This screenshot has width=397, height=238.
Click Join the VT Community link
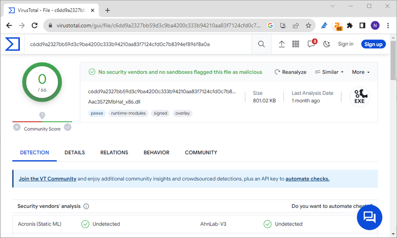(48, 179)
